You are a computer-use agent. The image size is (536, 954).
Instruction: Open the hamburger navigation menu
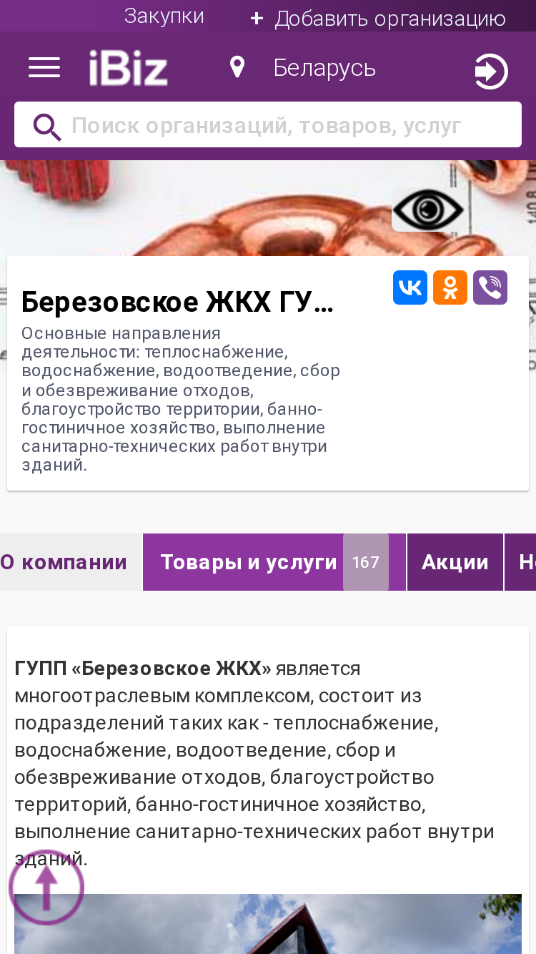coord(44,68)
